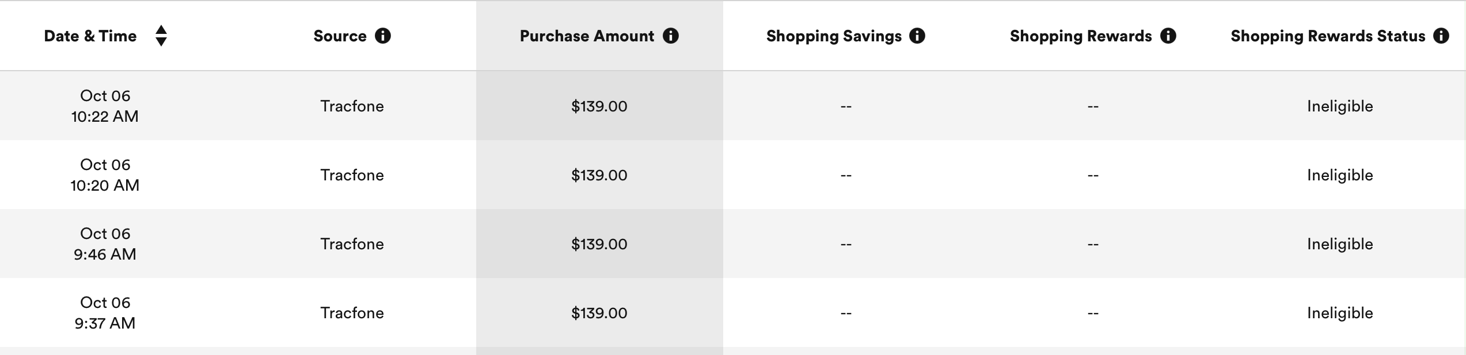Click the Purchase Amount header label

click(x=587, y=36)
